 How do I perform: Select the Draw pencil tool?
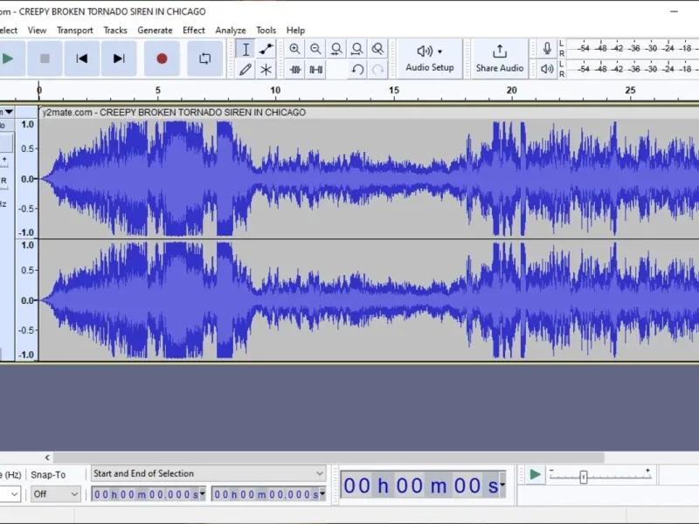point(246,70)
